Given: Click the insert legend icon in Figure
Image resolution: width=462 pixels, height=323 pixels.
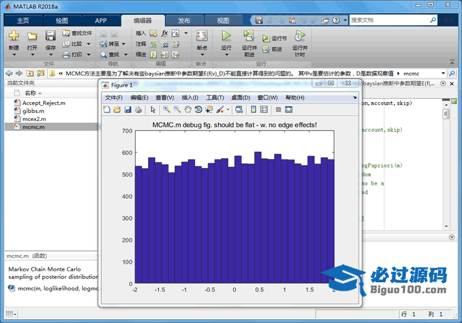Looking at the screenshot, I should tap(264, 110).
